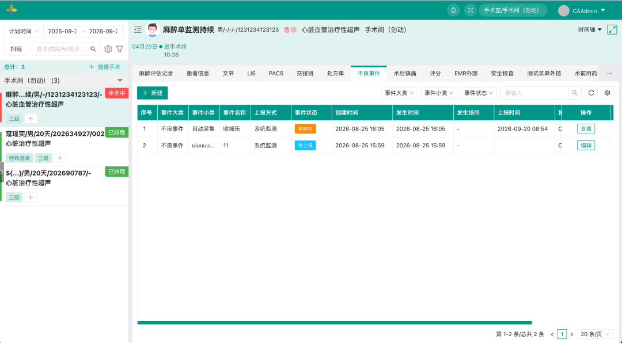Click the 新建 button
This screenshot has width=622, height=343.
(x=152, y=93)
